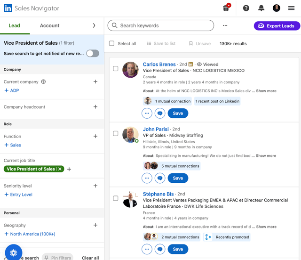Open the help question mark icon
The width and height of the screenshot is (301, 260).
[x=246, y=8]
